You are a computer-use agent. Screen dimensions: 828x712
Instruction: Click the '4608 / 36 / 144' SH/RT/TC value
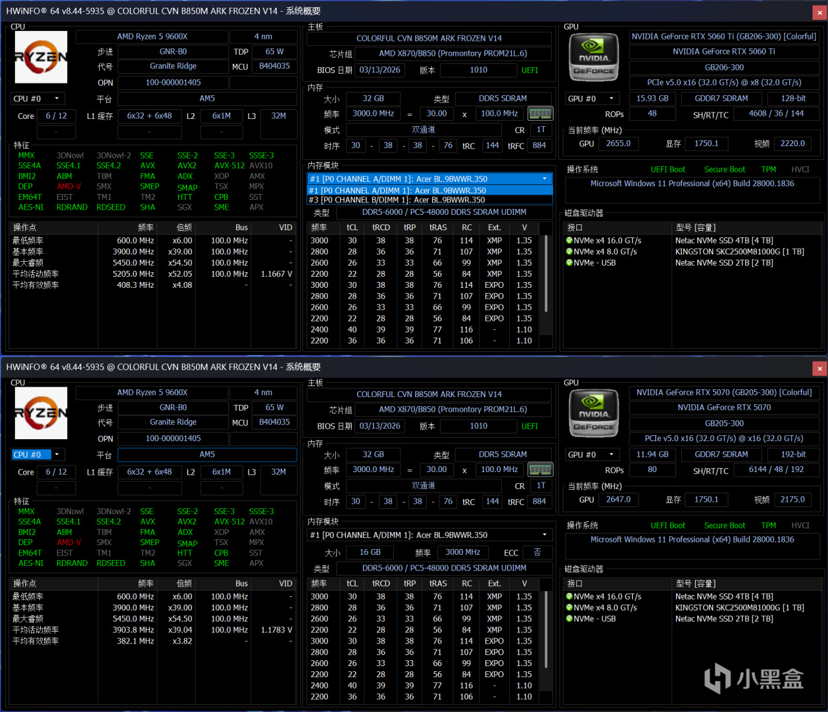tap(776, 113)
